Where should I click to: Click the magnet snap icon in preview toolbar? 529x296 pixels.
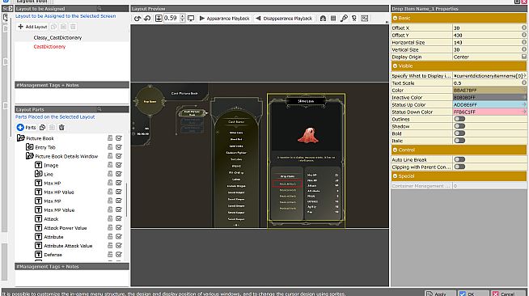(x=323, y=19)
